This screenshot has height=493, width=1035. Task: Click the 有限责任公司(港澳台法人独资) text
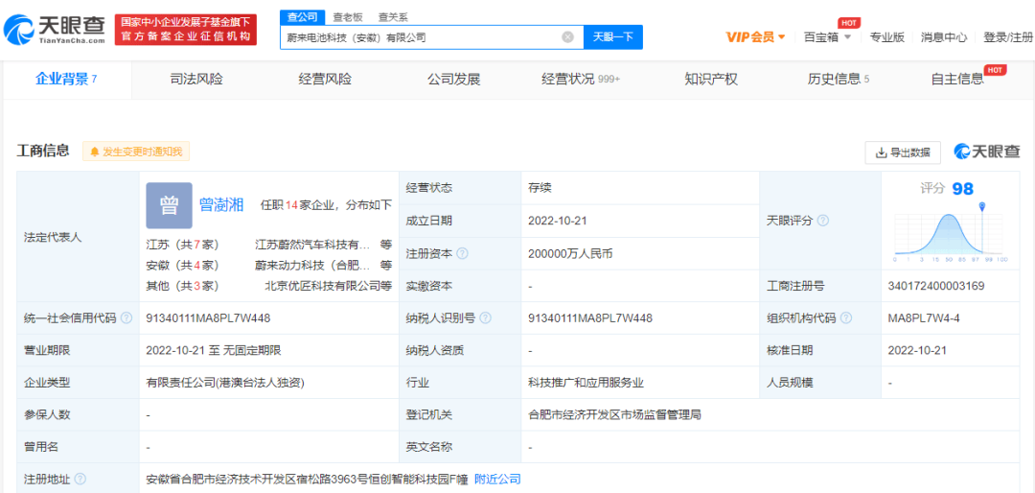coord(225,383)
